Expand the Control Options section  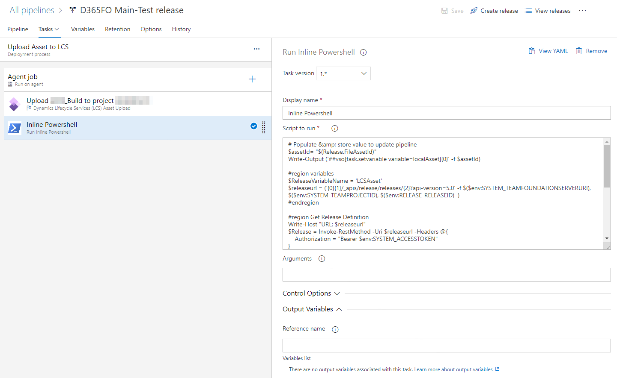click(x=337, y=293)
